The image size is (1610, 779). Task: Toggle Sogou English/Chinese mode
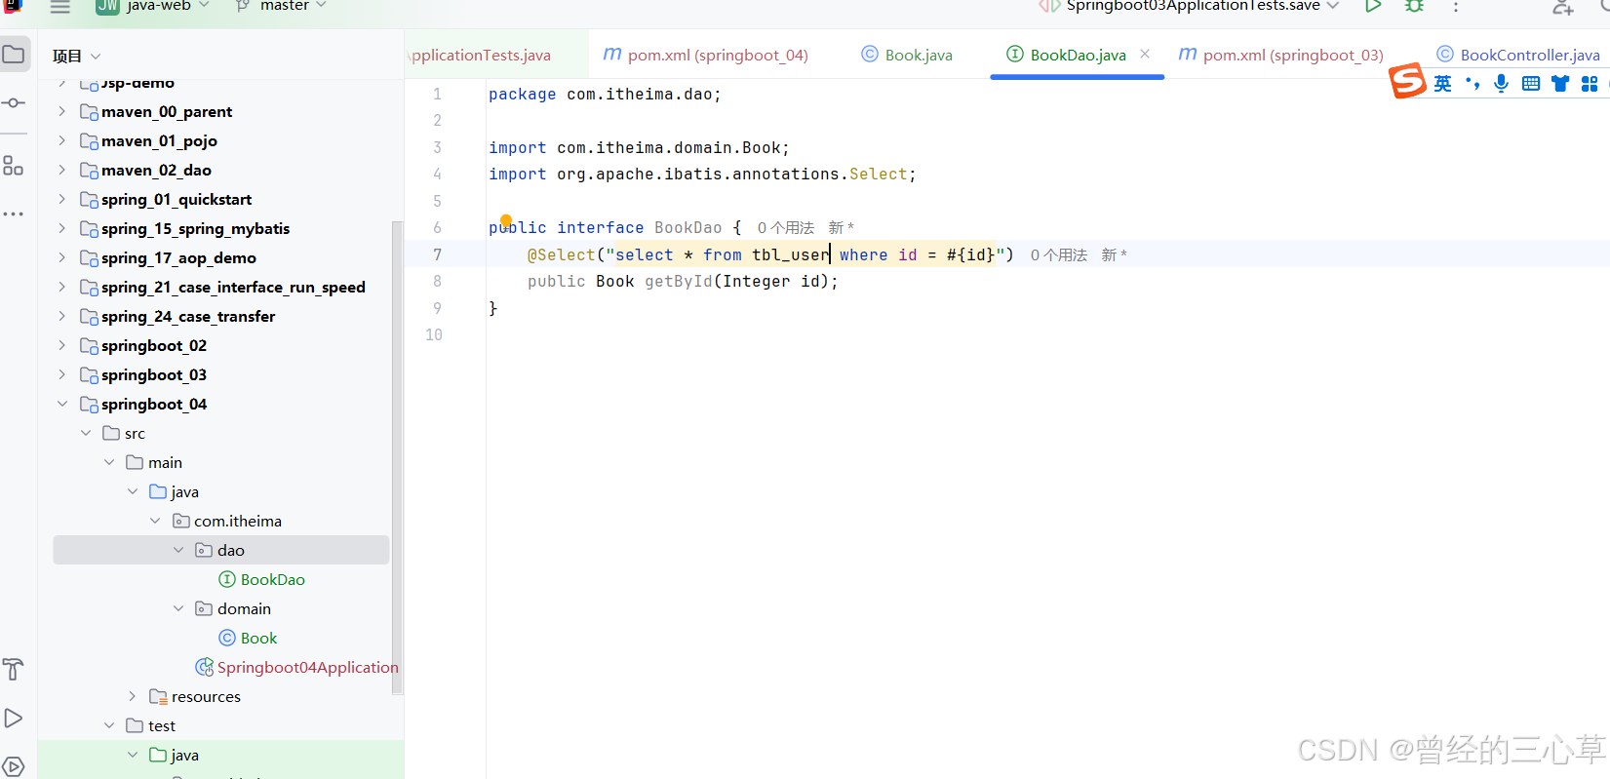click(x=1442, y=84)
